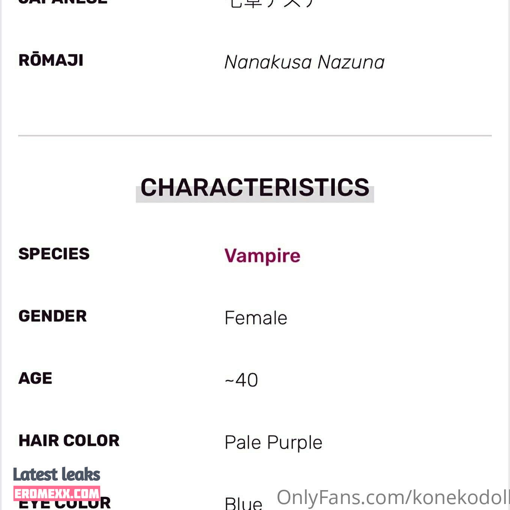Click the SPECIES field label
The width and height of the screenshot is (510, 510).
point(54,254)
